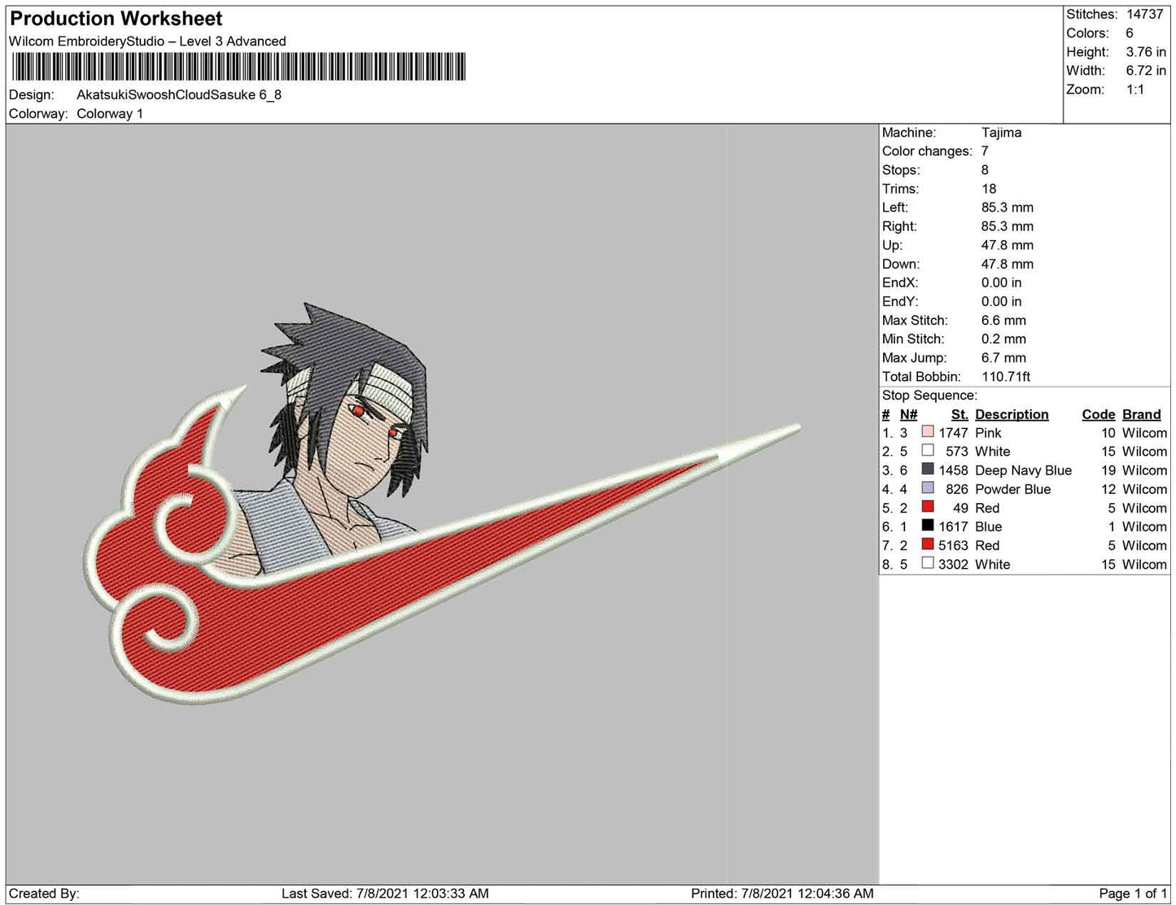Click the underlined Code column header

(1098, 414)
